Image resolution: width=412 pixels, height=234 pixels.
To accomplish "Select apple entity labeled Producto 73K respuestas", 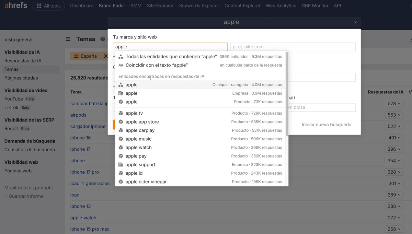I will pos(200,102).
